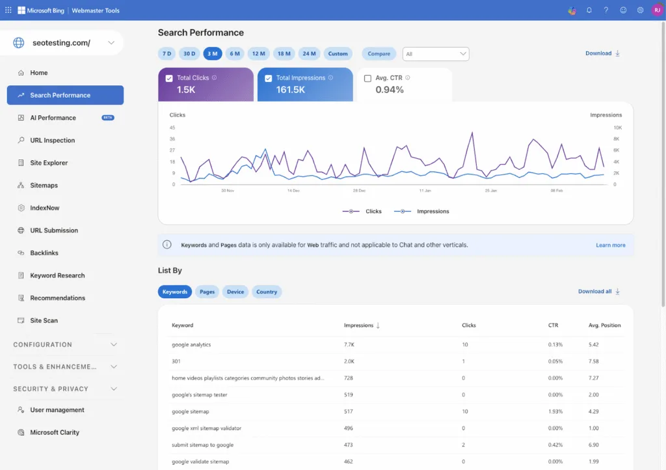Viewport: 666px width, 470px height.
Task: Click the help question mark icon
Action: pyautogui.click(x=606, y=10)
